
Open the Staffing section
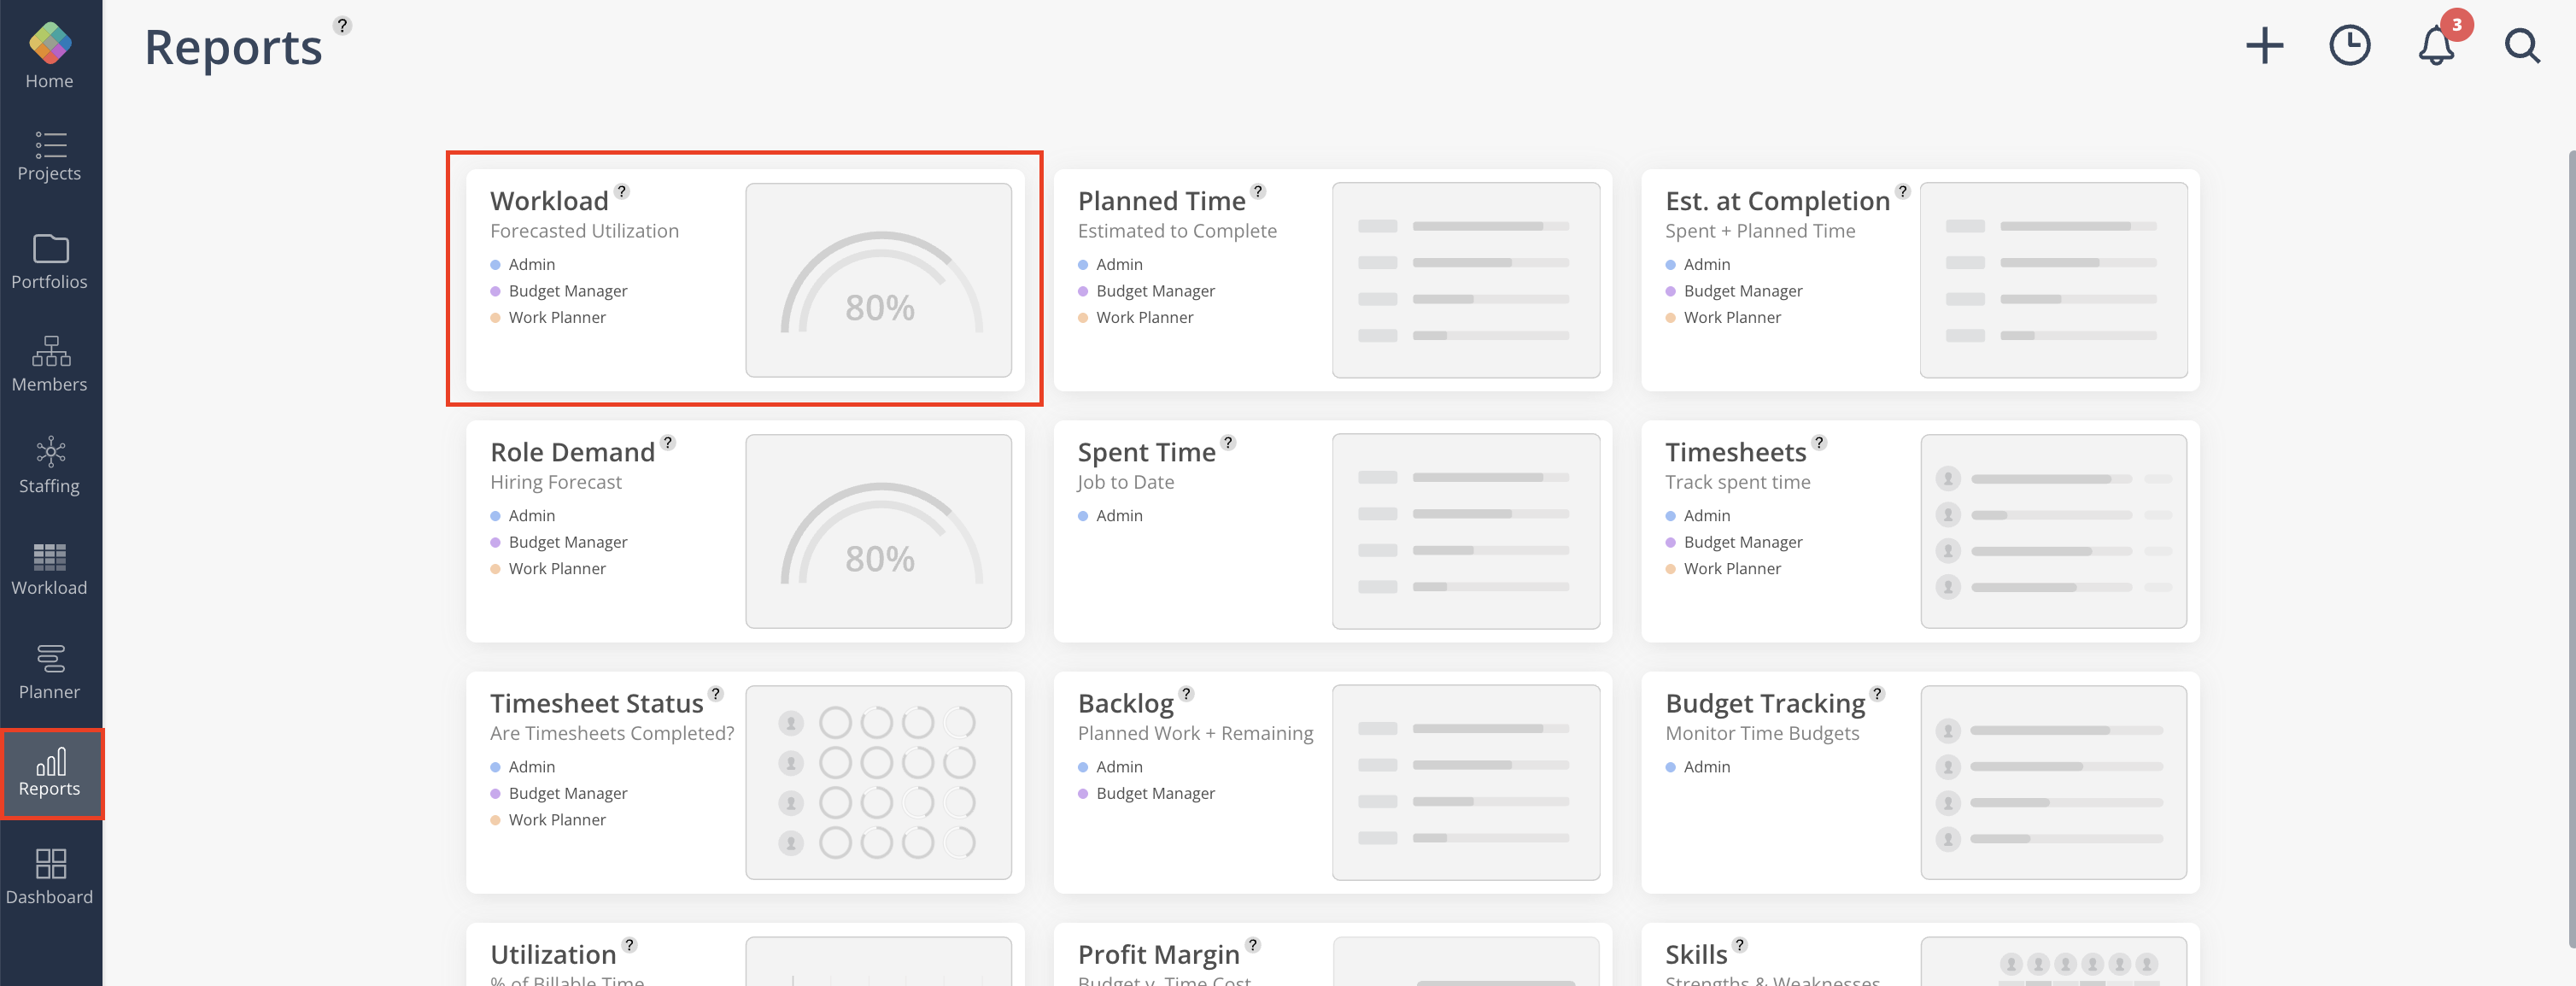50,466
